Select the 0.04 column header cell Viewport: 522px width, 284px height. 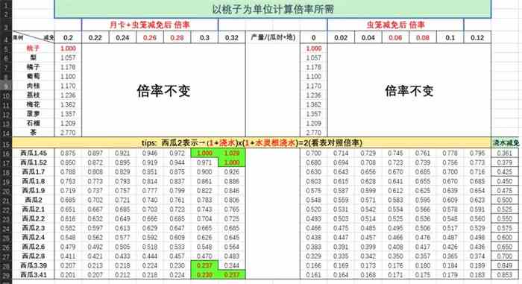click(368, 37)
